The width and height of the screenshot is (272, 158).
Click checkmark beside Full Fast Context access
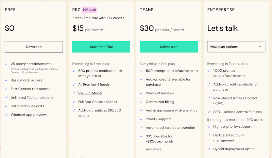(x=74, y=102)
